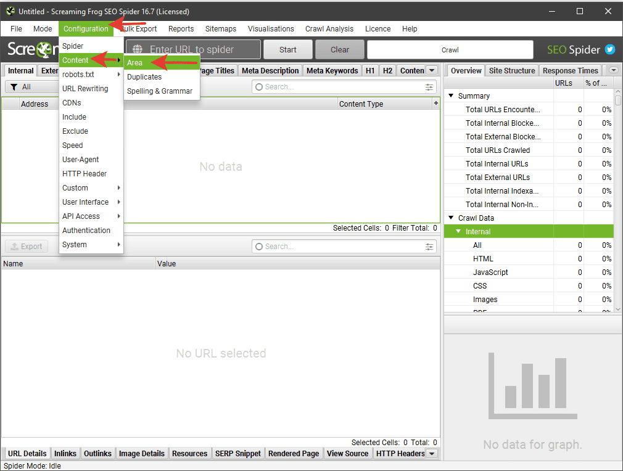The height and width of the screenshot is (471, 623).
Task: Open the main tabs overflow dropdown arrow
Action: pyautogui.click(x=432, y=70)
